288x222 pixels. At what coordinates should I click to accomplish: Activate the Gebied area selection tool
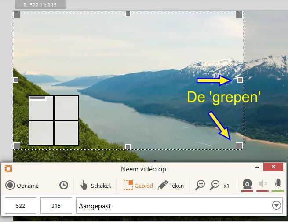(x=138, y=185)
